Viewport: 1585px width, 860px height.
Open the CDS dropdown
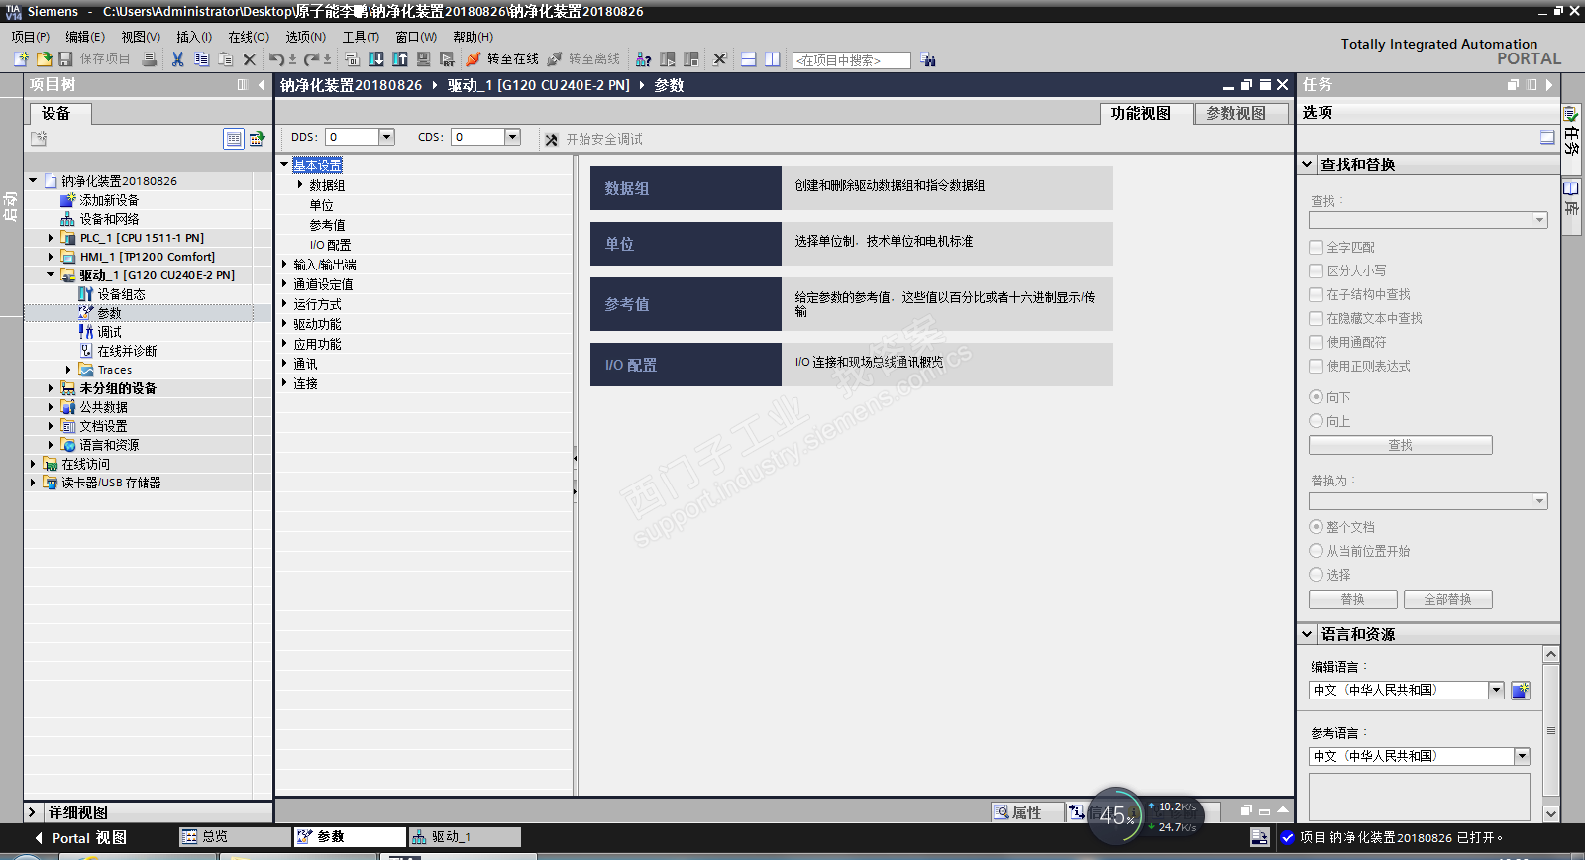(513, 137)
